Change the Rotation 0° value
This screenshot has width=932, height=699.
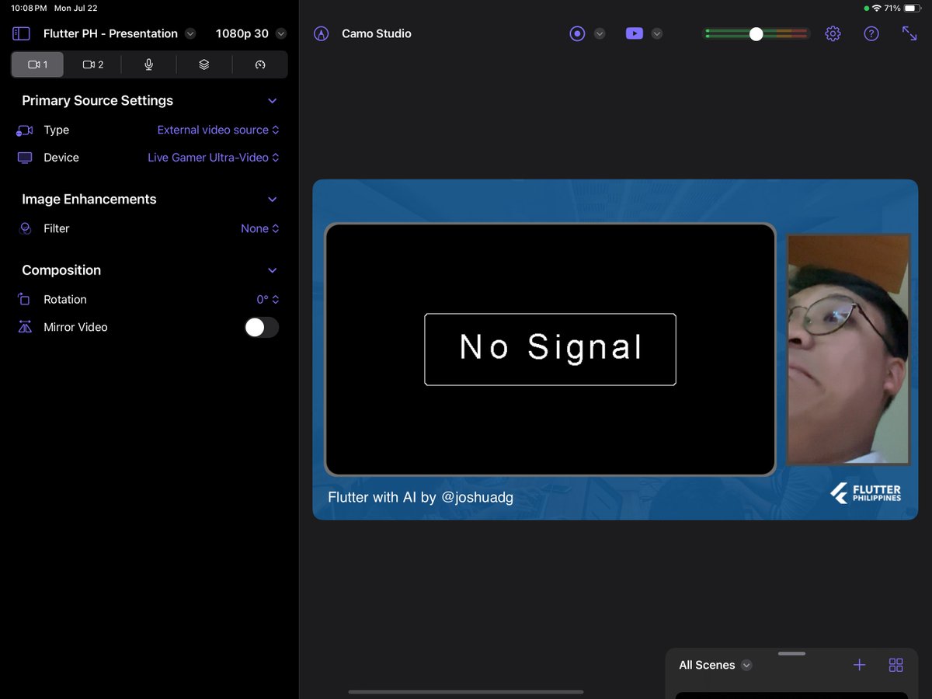[268, 299]
